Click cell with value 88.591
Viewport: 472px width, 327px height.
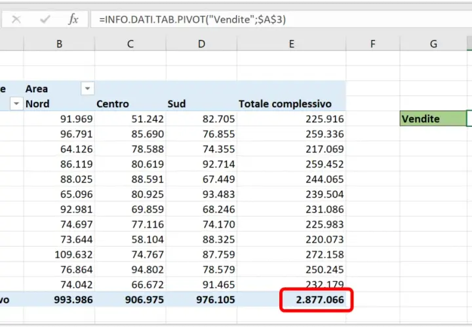pyautogui.click(x=130, y=179)
